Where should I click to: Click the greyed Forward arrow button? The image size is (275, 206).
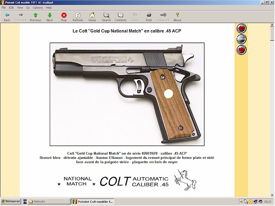[21, 17]
